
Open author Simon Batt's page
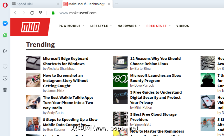(142, 124)
